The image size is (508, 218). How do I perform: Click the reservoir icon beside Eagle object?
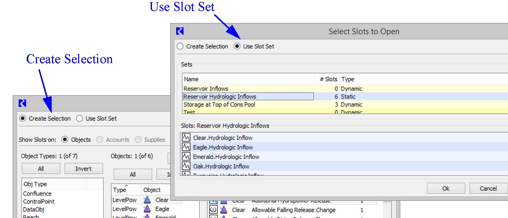click(147, 209)
